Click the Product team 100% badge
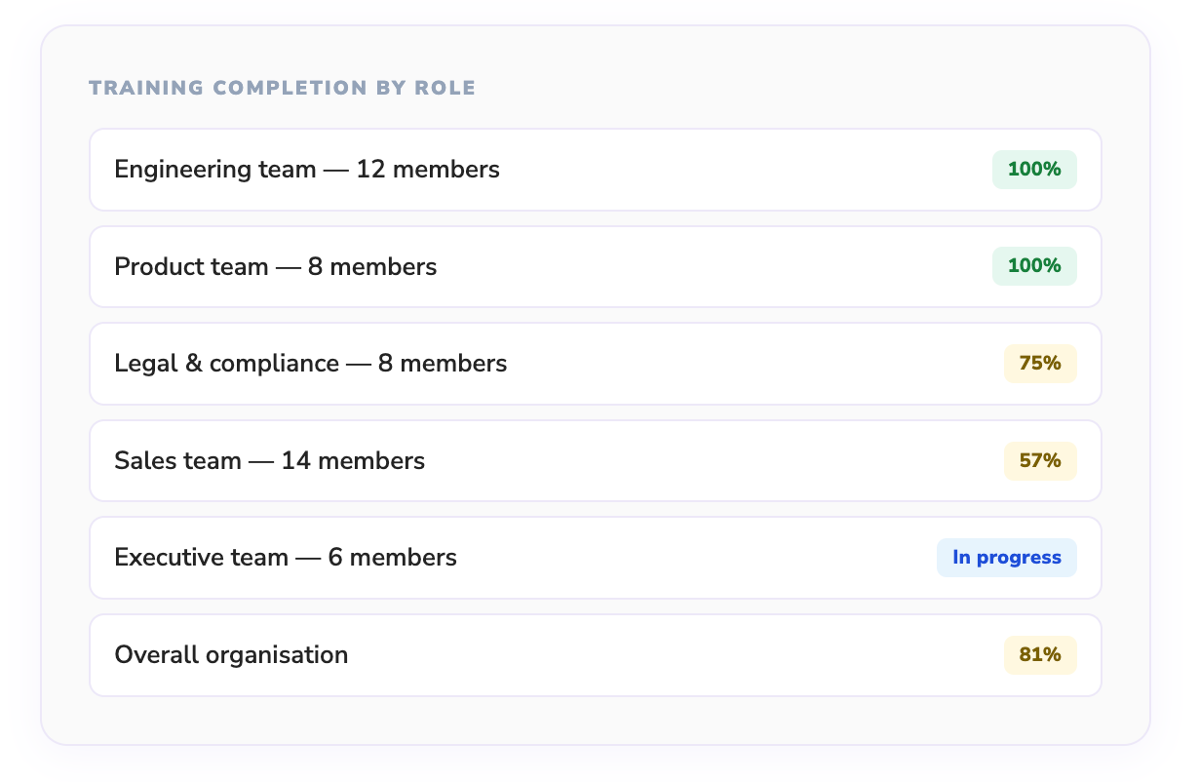The image size is (1199, 782). pos(1034,265)
